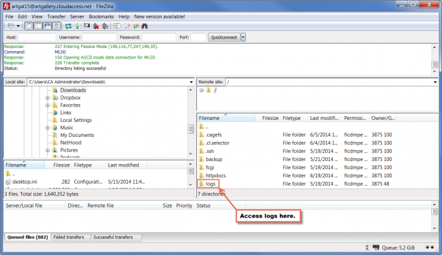The image size is (442, 255).
Task: Open the Server menu
Action: pyautogui.click(x=77, y=16)
